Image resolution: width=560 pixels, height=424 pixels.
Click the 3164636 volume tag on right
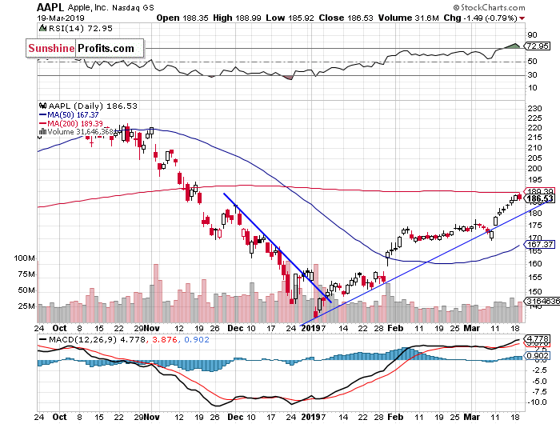[x=542, y=301]
